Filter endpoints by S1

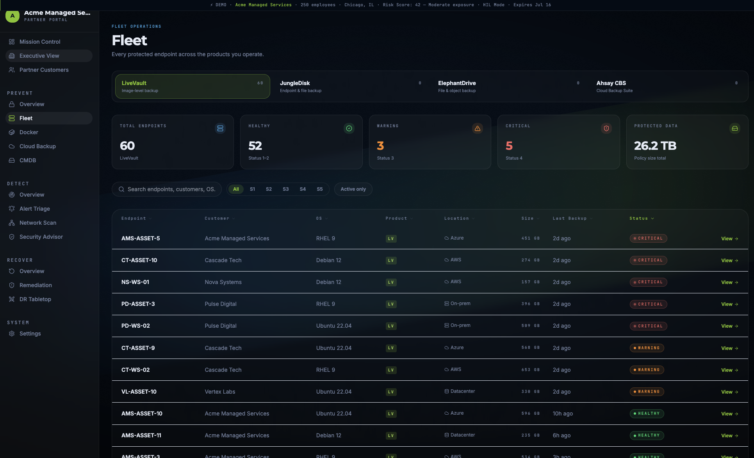[252, 189]
